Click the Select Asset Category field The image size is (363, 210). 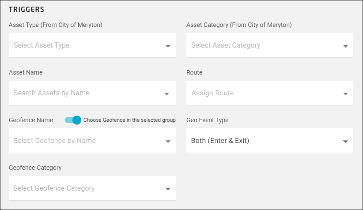(x=261, y=45)
